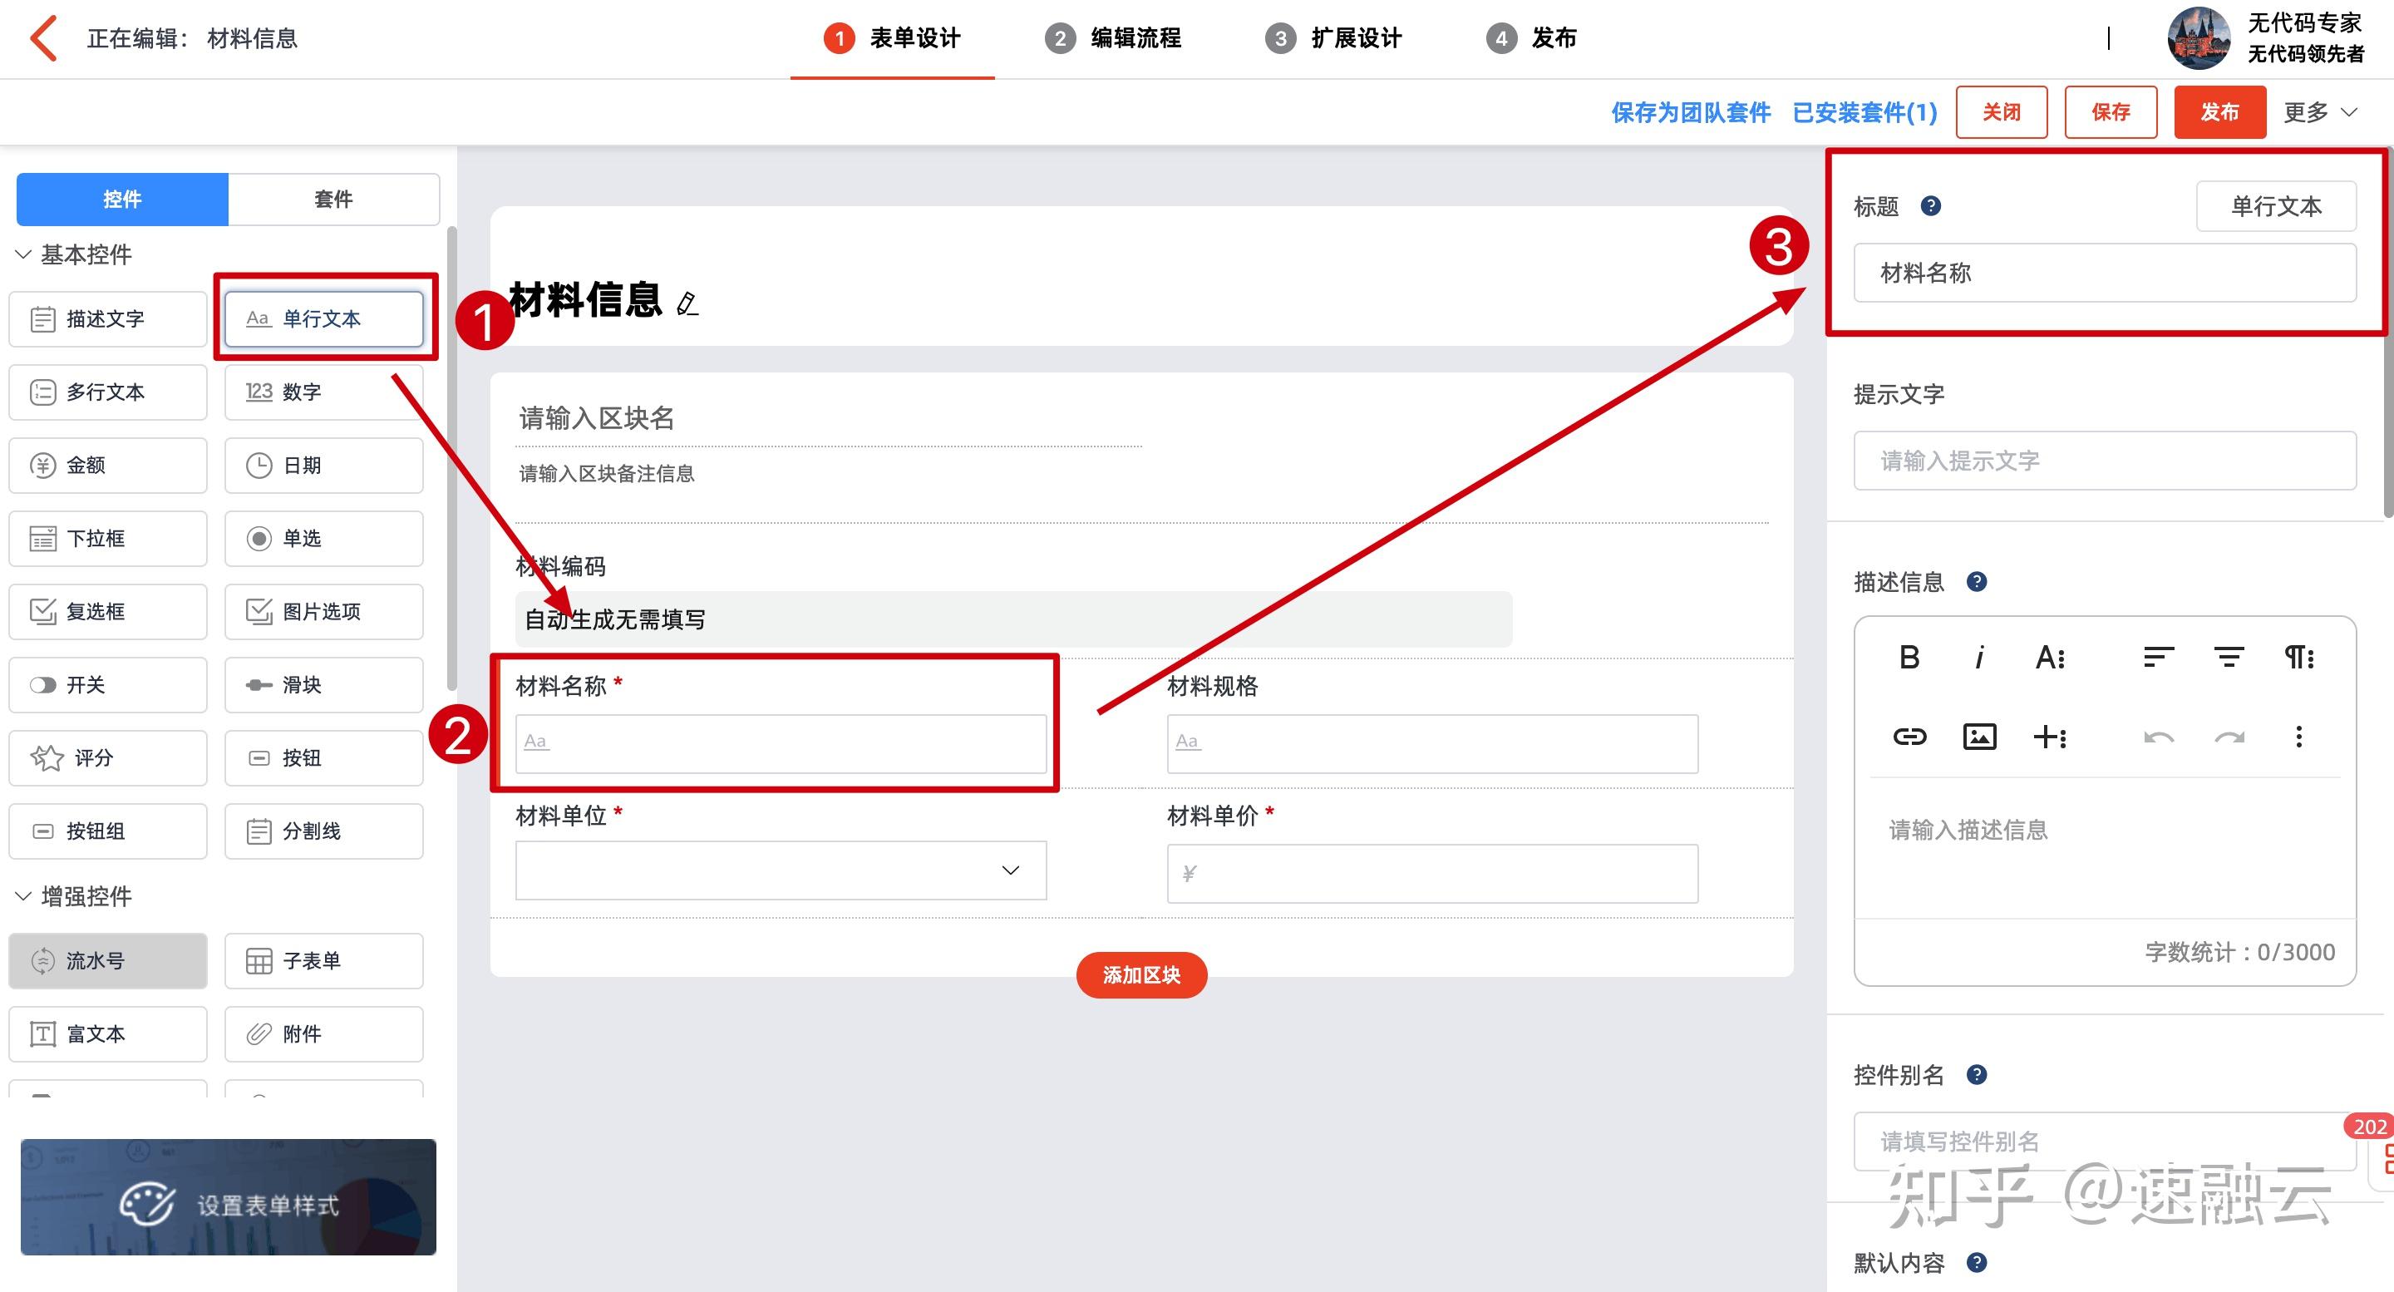Select the 数字 control
The height and width of the screenshot is (1292, 2394).
[323, 392]
